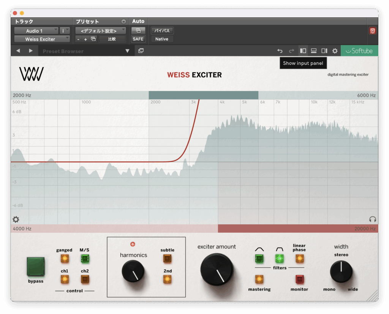
Task: Click the 20000 Hz label on the bottom bar
Action: [x=365, y=229]
